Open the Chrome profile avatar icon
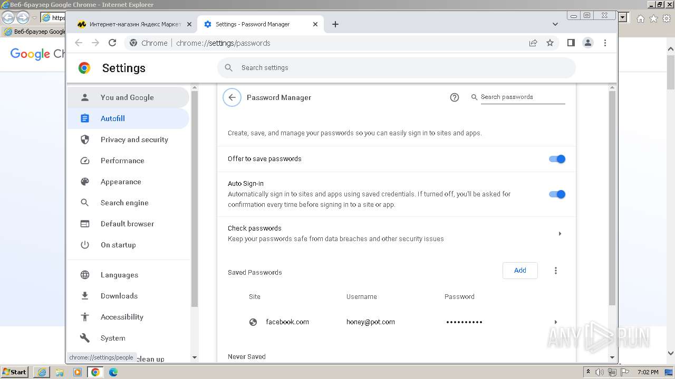 (x=588, y=43)
